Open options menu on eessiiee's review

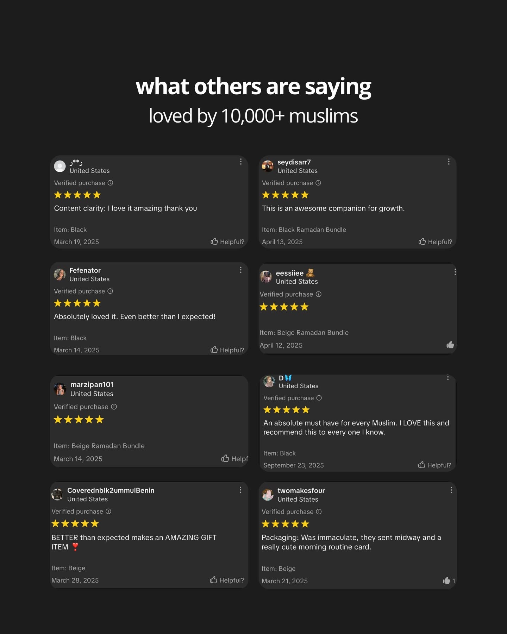[455, 272]
